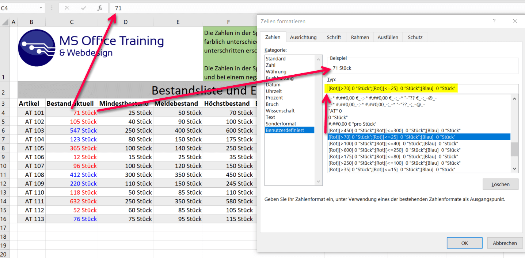Image resolution: width=525 pixels, height=258 pixels.
Task: Click the format list scroll down arrow
Action: (514, 169)
